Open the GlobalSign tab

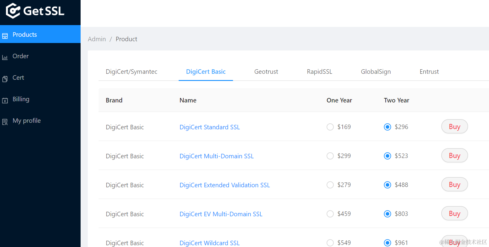pos(376,72)
